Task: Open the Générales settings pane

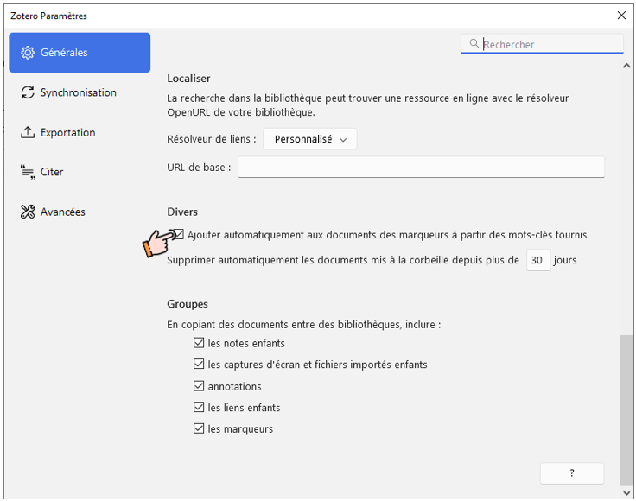Action: click(79, 53)
